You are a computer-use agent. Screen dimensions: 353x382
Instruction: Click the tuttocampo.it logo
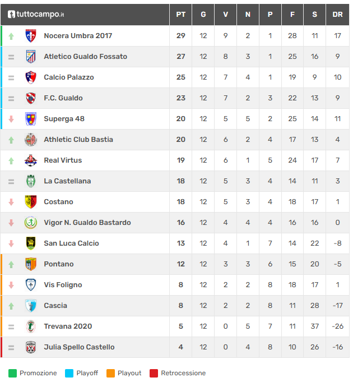pos(36,14)
